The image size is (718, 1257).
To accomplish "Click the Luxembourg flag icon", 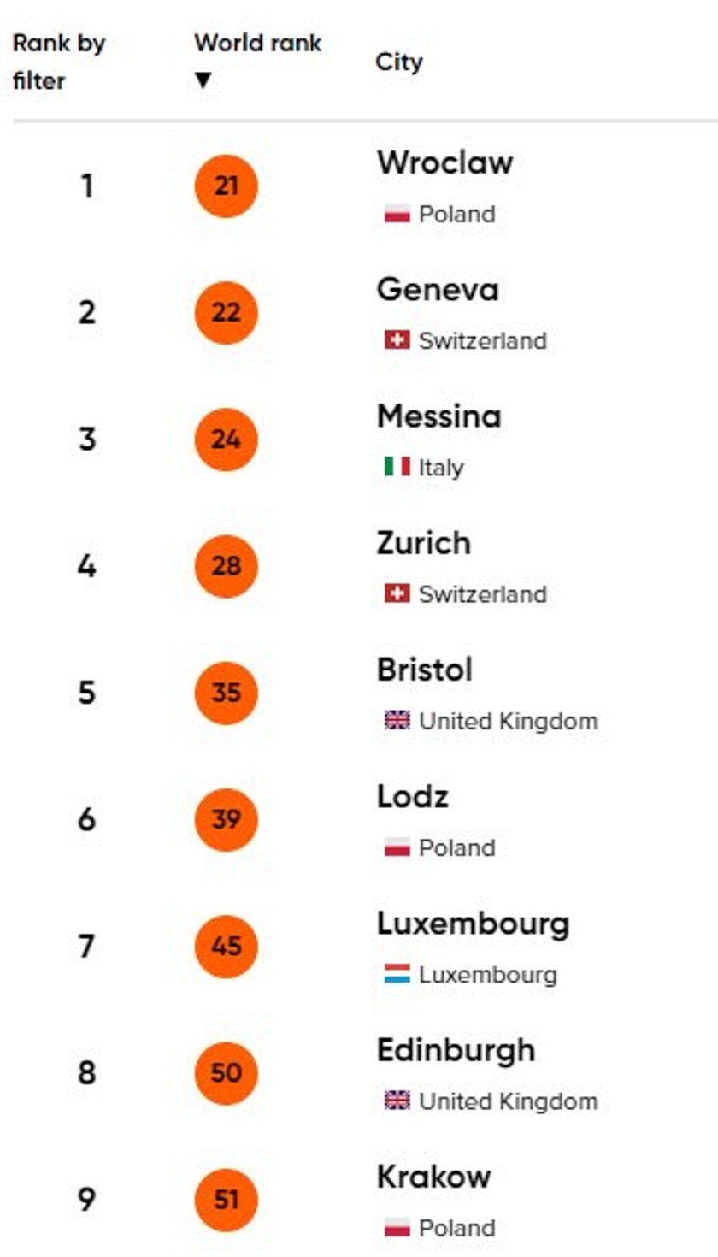I will [x=397, y=974].
